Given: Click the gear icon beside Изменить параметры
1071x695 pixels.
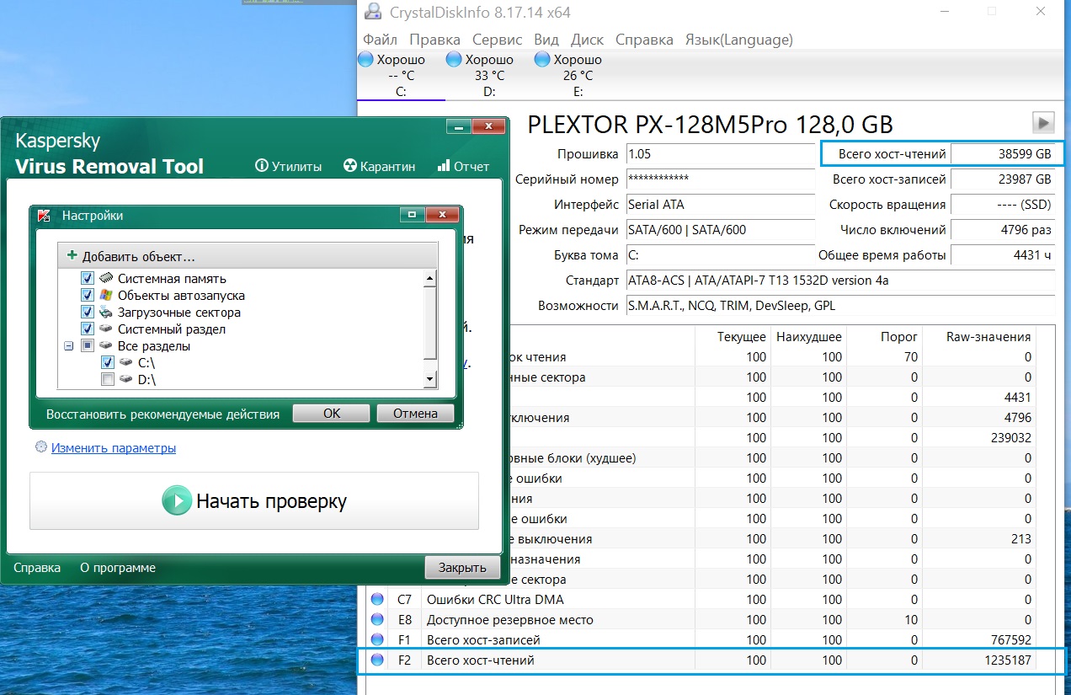Looking at the screenshot, I should click(40, 447).
